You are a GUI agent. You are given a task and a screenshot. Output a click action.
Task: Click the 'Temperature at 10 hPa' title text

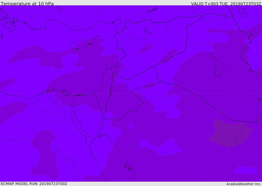(x=27, y=4)
